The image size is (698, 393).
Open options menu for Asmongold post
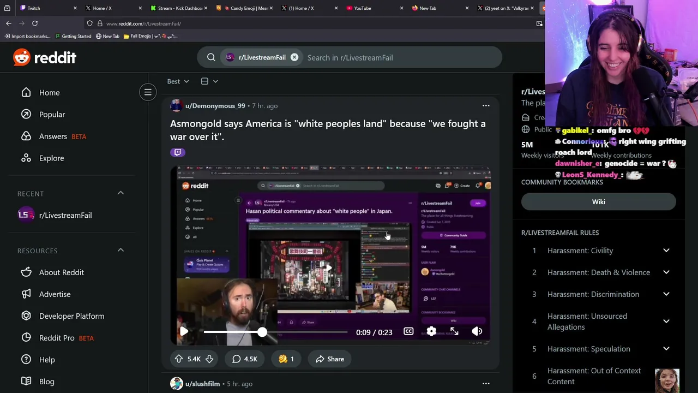(x=486, y=106)
